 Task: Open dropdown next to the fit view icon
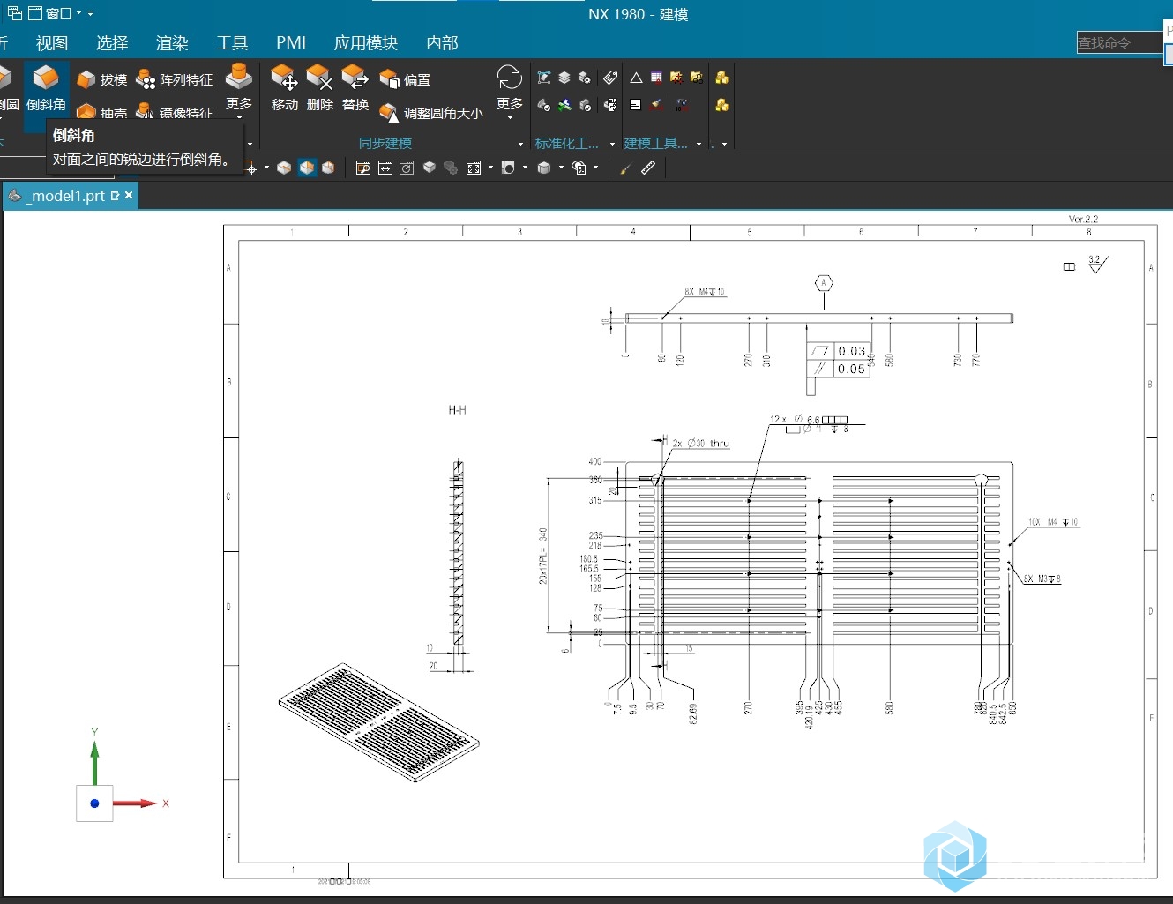point(490,168)
